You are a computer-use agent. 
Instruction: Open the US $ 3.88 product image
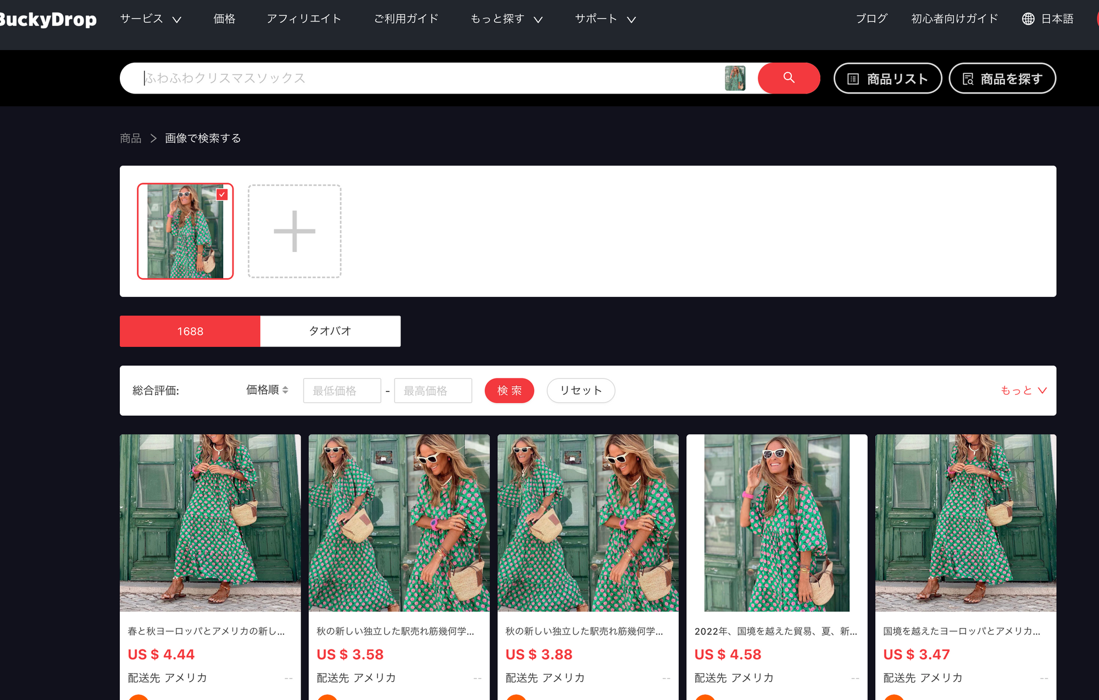point(588,523)
